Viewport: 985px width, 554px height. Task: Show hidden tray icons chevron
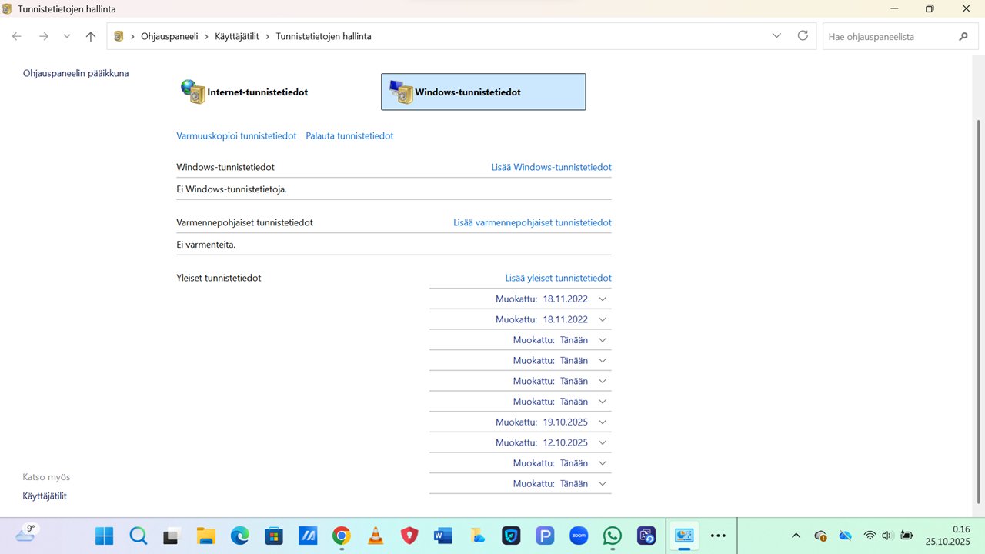click(796, 536)
